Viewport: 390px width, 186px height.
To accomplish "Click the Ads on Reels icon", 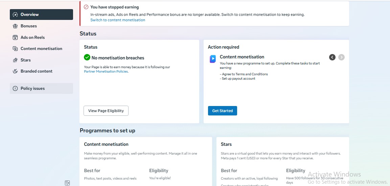I will [x=15, y=37].
